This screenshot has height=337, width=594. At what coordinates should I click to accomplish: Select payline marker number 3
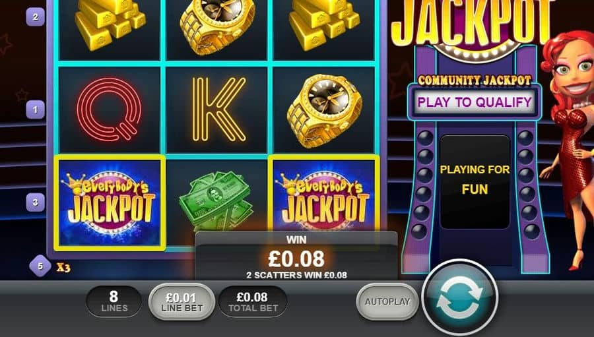[x=35, y=202]
